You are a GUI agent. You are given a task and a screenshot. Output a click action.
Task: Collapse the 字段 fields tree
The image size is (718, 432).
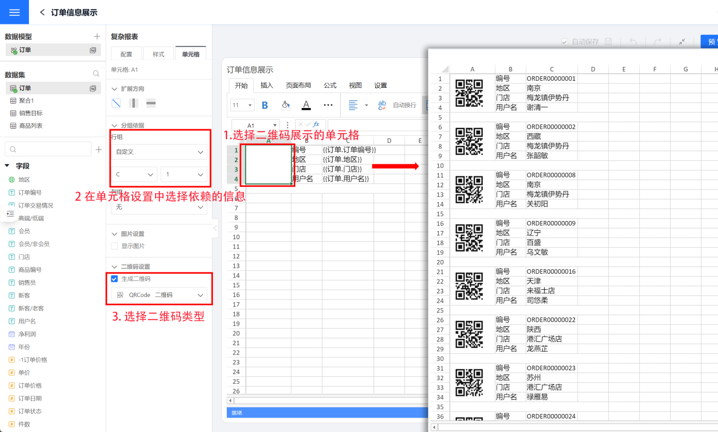click(x=7, y=166)
